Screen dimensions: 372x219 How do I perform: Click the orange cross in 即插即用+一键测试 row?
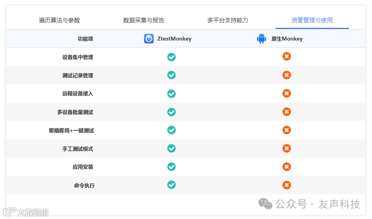tap(287, 130)
